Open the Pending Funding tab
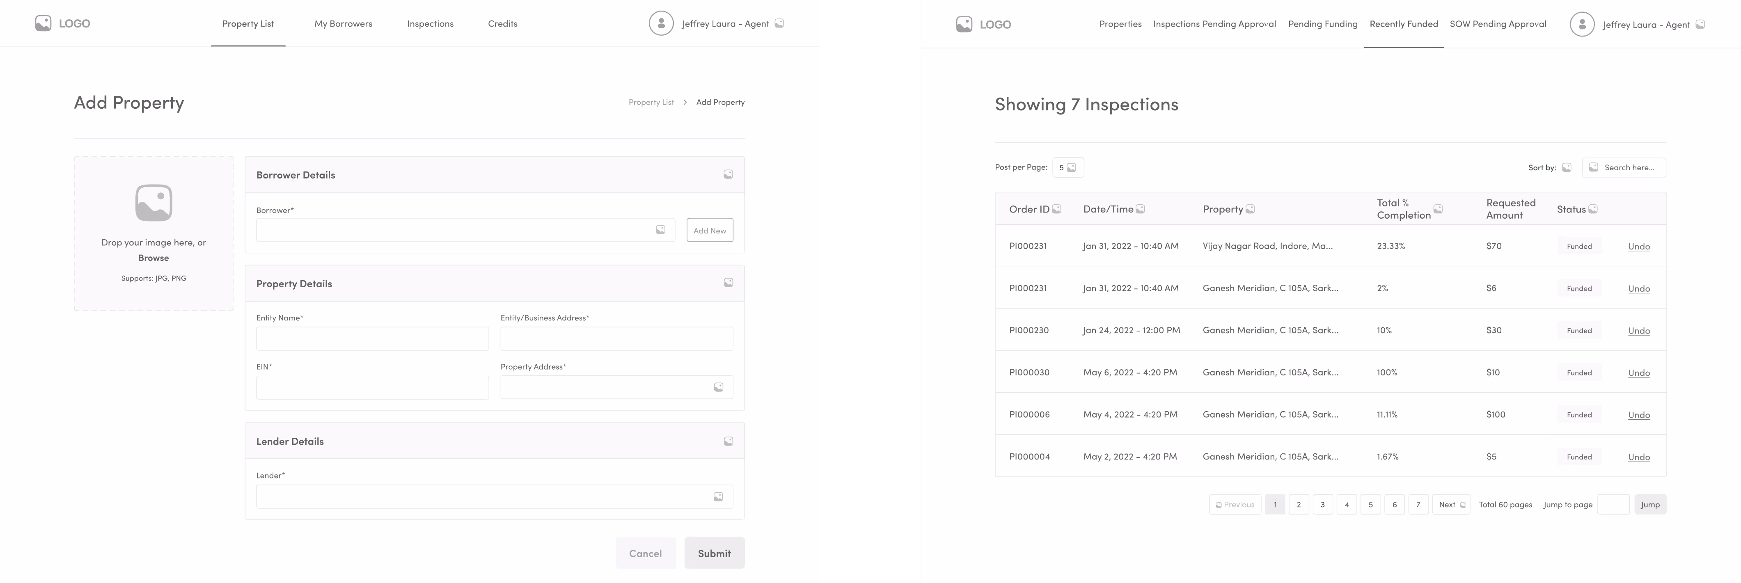1741x583 pixels. [1323, 24]
